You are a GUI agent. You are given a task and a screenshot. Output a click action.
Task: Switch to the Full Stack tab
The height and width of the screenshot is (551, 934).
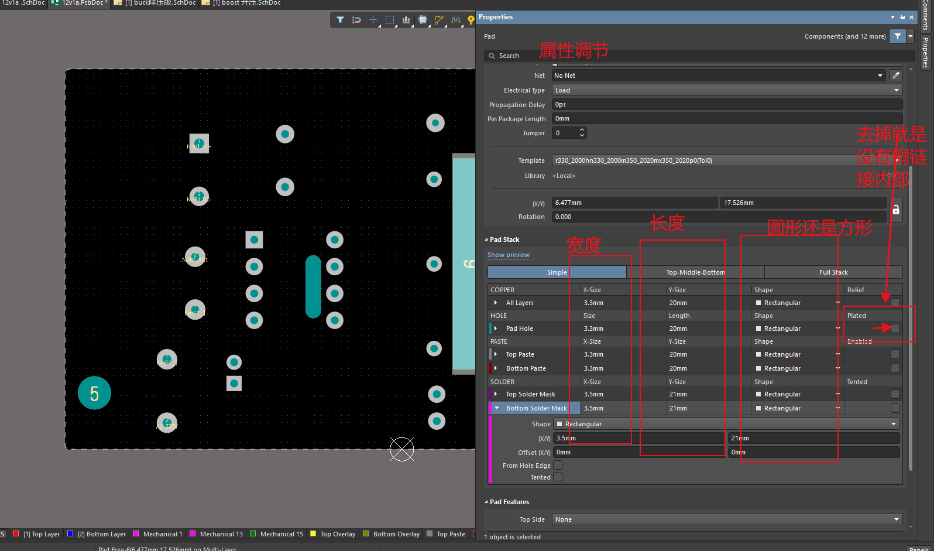click(x=833, y=272)
